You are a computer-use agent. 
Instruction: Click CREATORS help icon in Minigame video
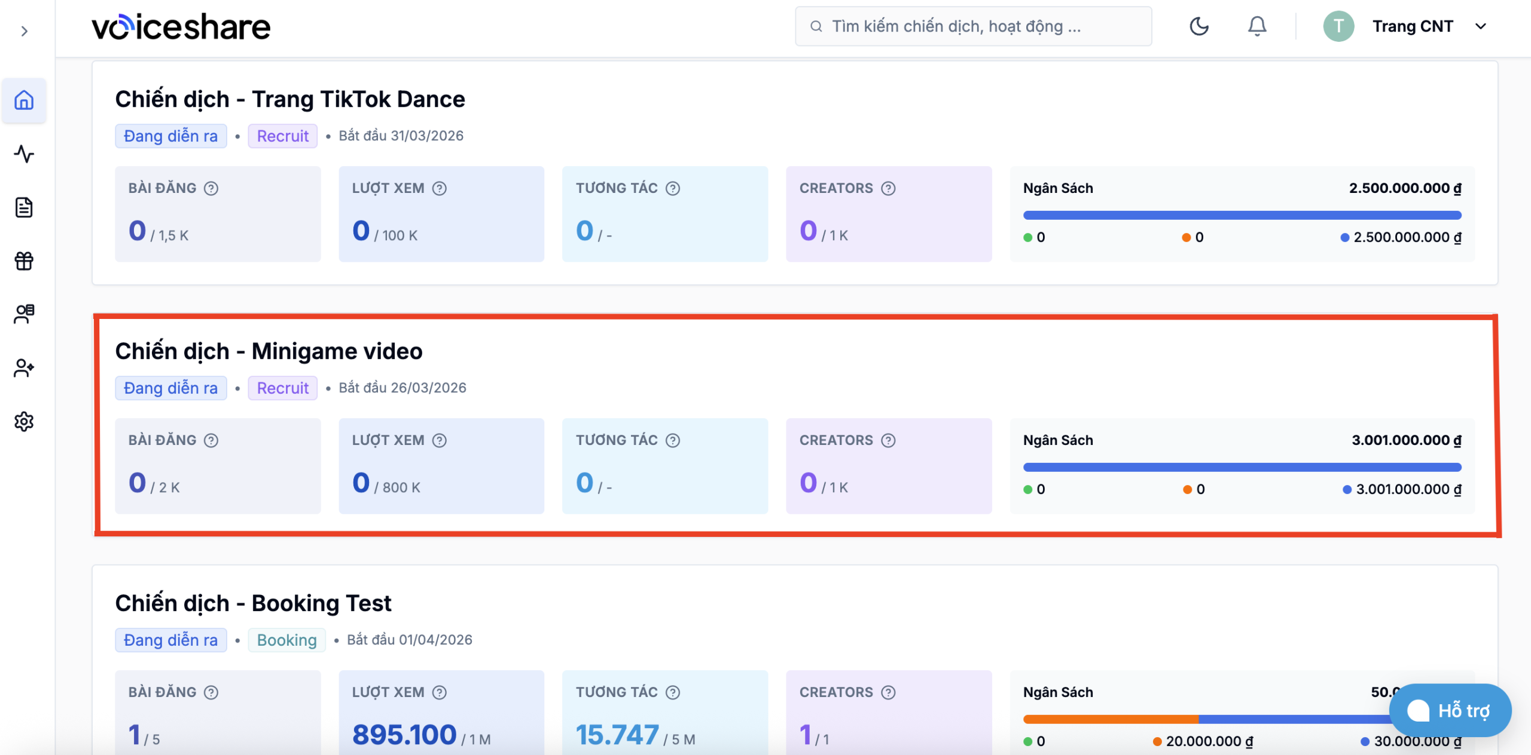point(889,440)
